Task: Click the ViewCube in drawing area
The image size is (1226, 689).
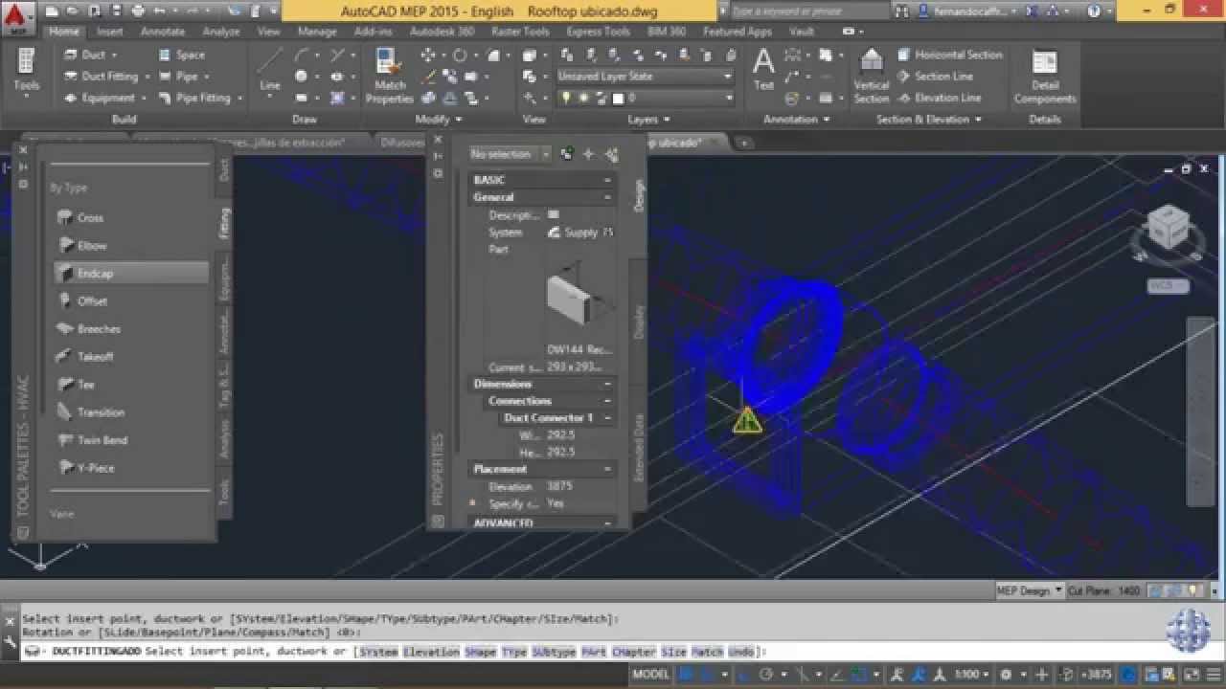Action: [x=1168, y=230]
